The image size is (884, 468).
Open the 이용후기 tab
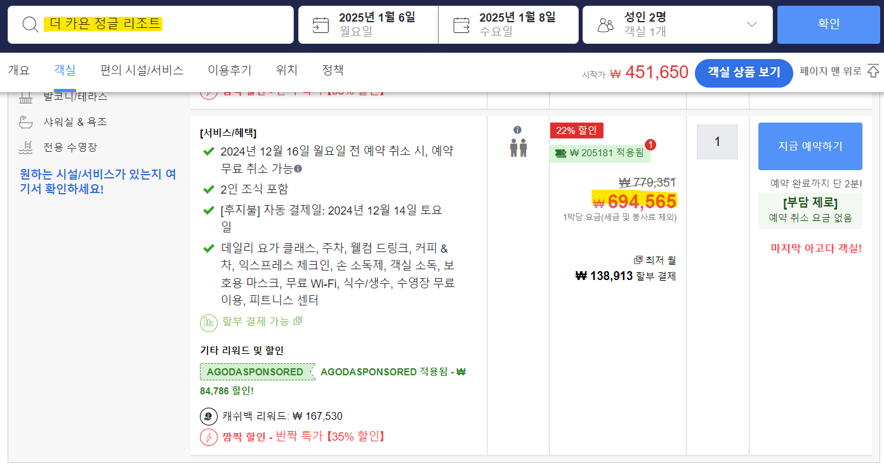pyautogui.click(x=230, y=70)
